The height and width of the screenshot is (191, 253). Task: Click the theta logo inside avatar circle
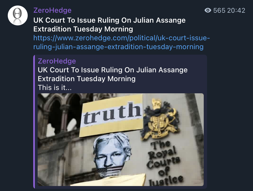tap(17, 13)
